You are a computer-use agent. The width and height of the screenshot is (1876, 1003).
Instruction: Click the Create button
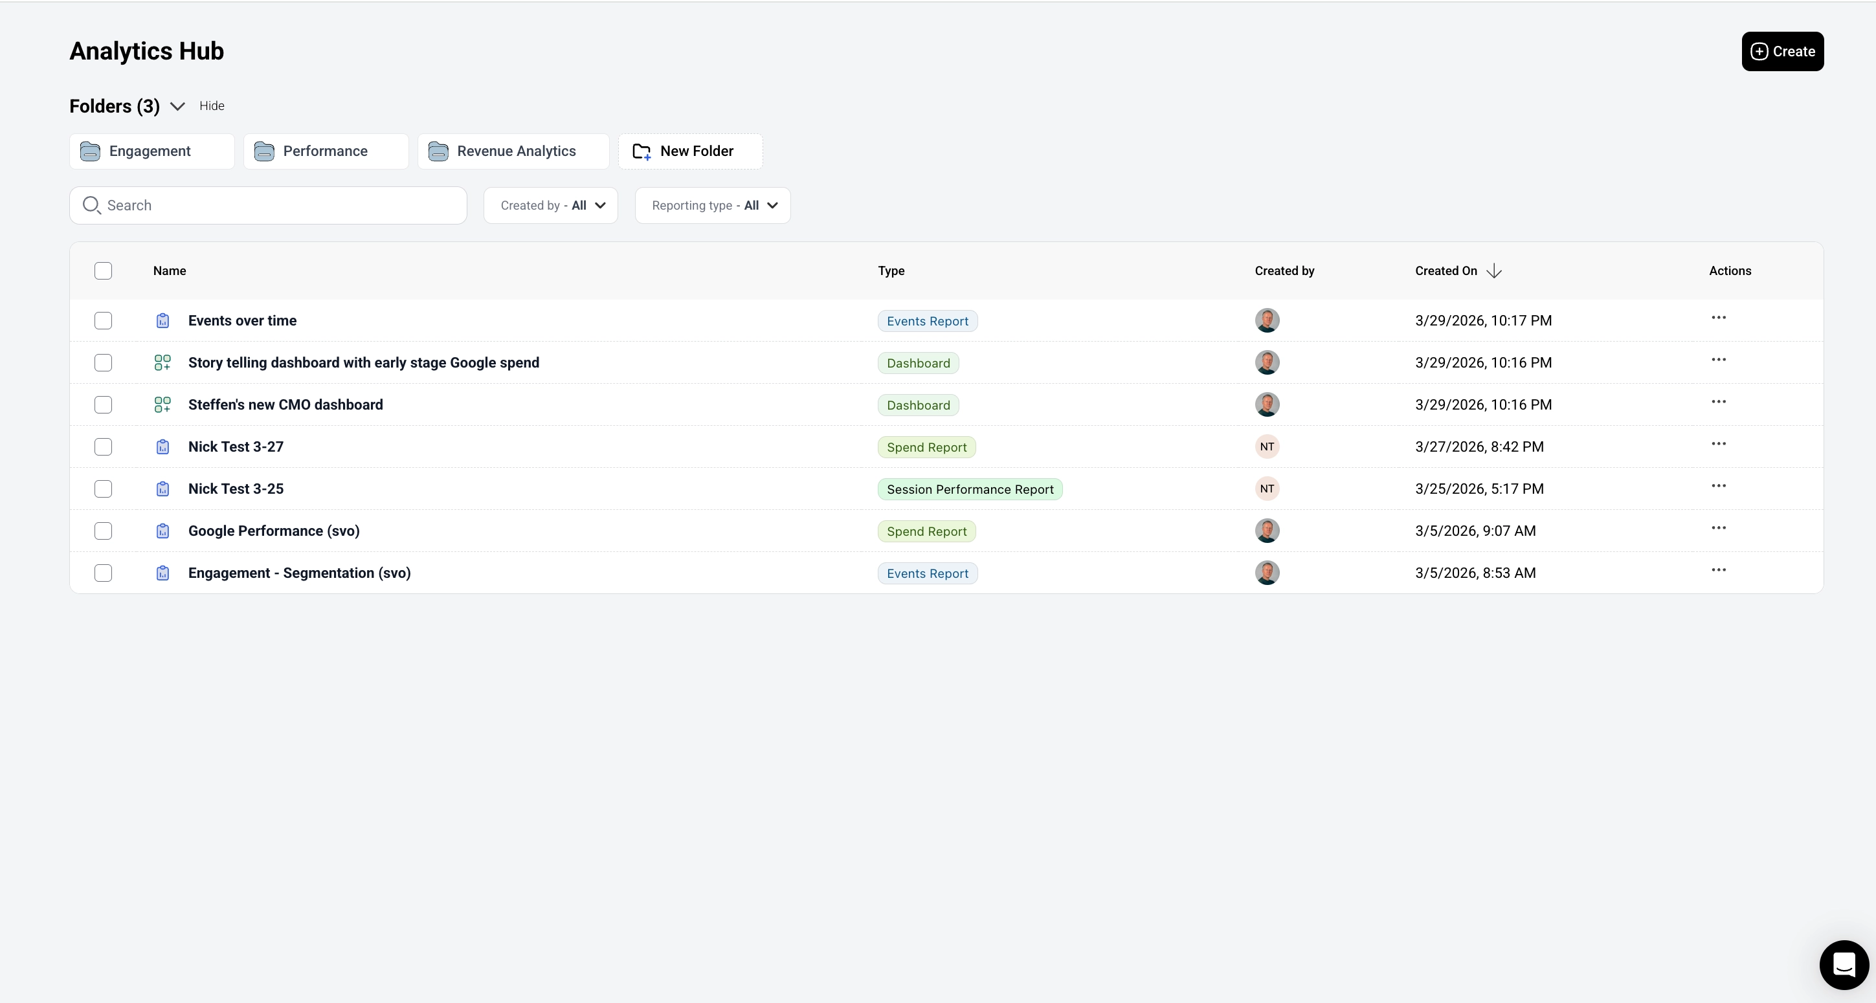pos(1782,52)
